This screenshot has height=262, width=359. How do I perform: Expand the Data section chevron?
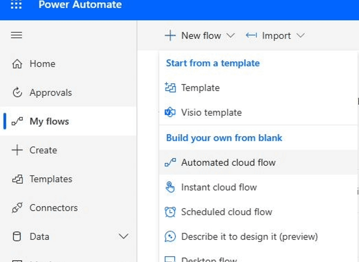tap(124, 236)
